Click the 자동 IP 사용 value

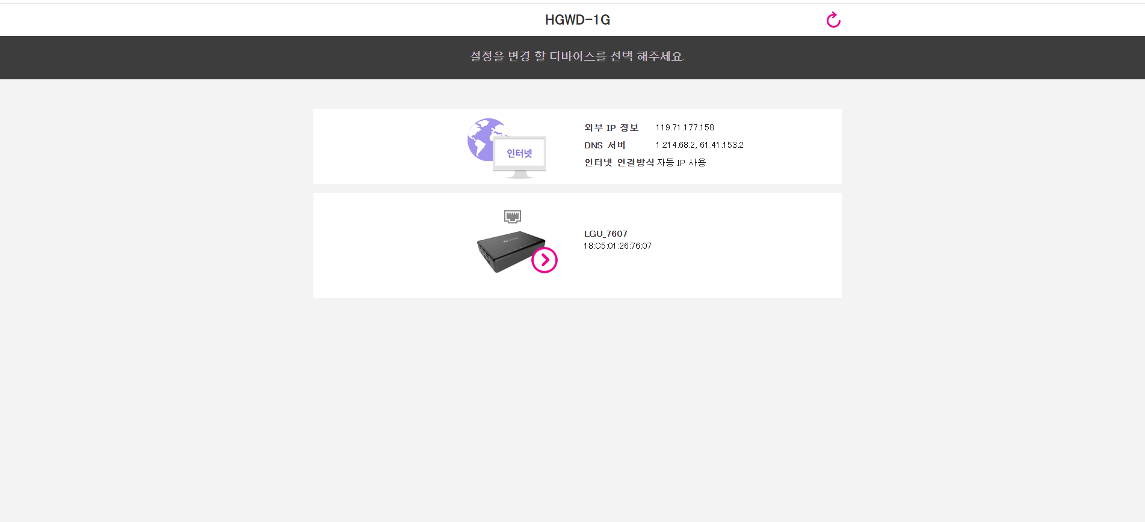tap(681, 162)
